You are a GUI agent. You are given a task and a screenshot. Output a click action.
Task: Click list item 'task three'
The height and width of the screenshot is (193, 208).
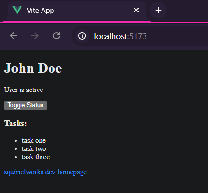[x=36, y=157]
